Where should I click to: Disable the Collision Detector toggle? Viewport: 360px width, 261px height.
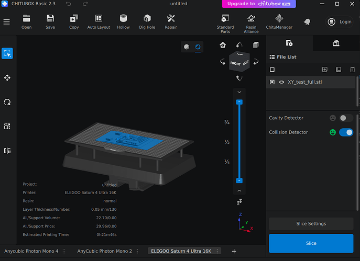tap(346, 132)
